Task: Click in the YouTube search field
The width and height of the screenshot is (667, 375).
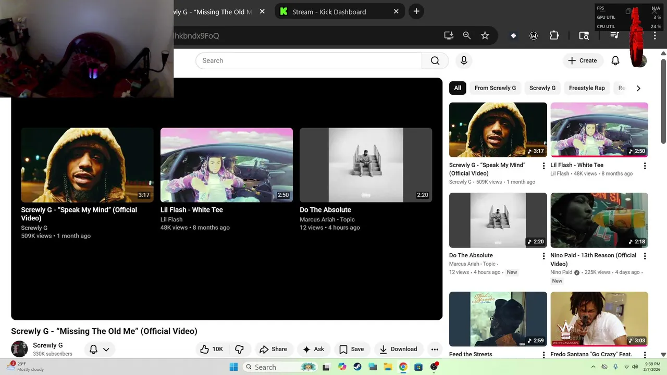Action: 308,60
